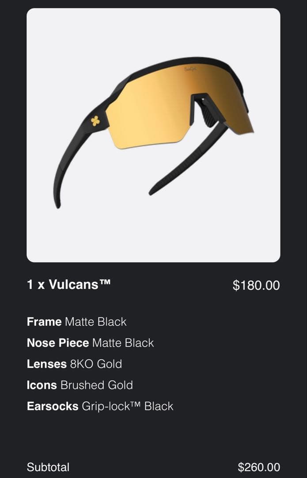The image size is (307, 478).
Task: Click the $260.00 subtotal amount
Action: (x=259, y=467)
